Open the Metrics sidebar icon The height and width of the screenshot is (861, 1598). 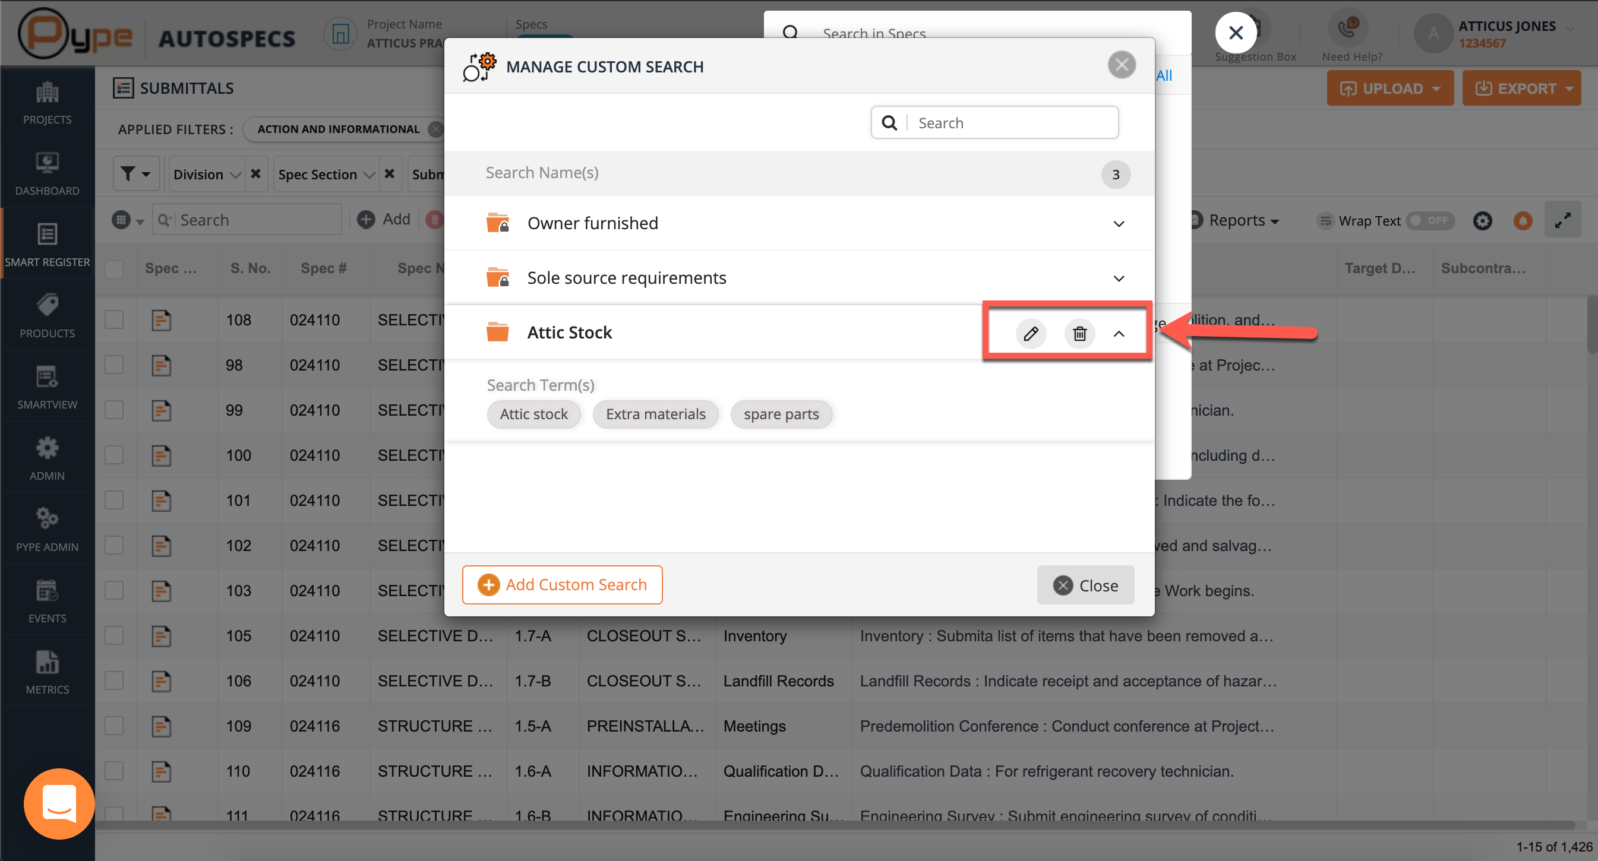[47, 672]
